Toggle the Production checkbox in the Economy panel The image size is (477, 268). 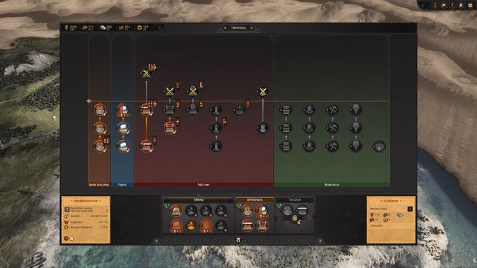pos(410,209)
